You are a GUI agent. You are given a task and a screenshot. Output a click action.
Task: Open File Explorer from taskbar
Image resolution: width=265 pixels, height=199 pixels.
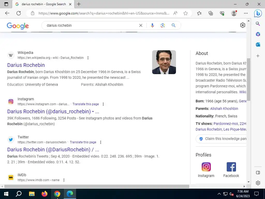pyautogui.click(x=32, y=194)
